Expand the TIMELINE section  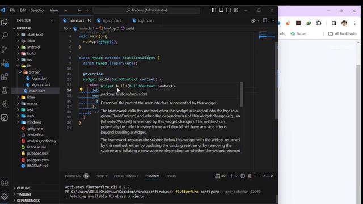[24, 194]
